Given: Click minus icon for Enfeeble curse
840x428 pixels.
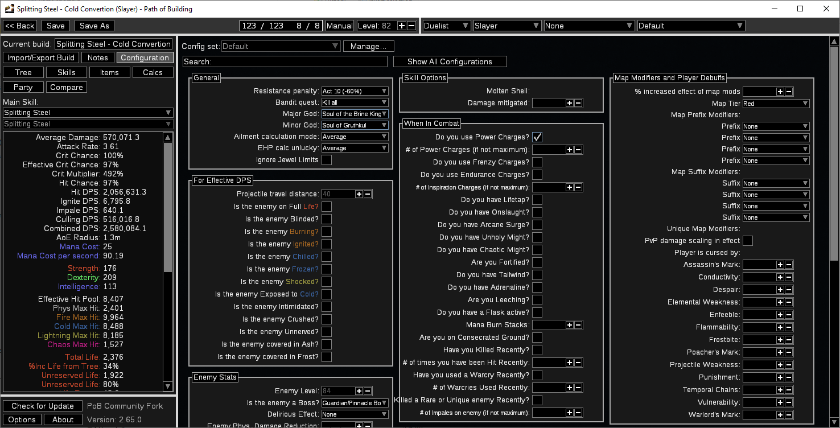Looking at the screenshot, I should [x=789, y=315].
